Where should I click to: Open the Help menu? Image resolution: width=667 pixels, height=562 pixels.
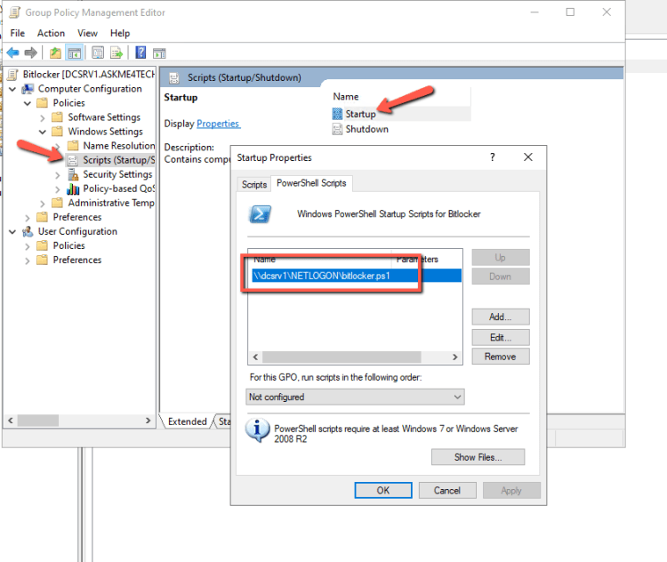(120, 33)
